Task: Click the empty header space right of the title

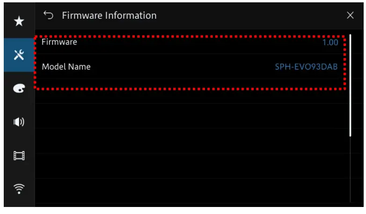Action: pyautogui.click(x=248, y=15)
